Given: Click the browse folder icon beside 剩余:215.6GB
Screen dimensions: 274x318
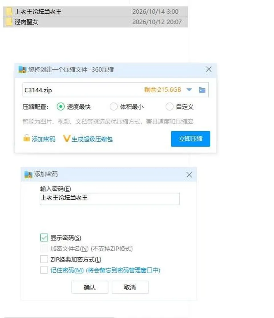Looking at the screenshot, I should point(202,90).
